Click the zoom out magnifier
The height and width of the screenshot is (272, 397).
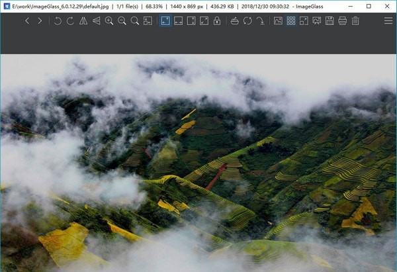pyautogui.click(x=122, y=21)
